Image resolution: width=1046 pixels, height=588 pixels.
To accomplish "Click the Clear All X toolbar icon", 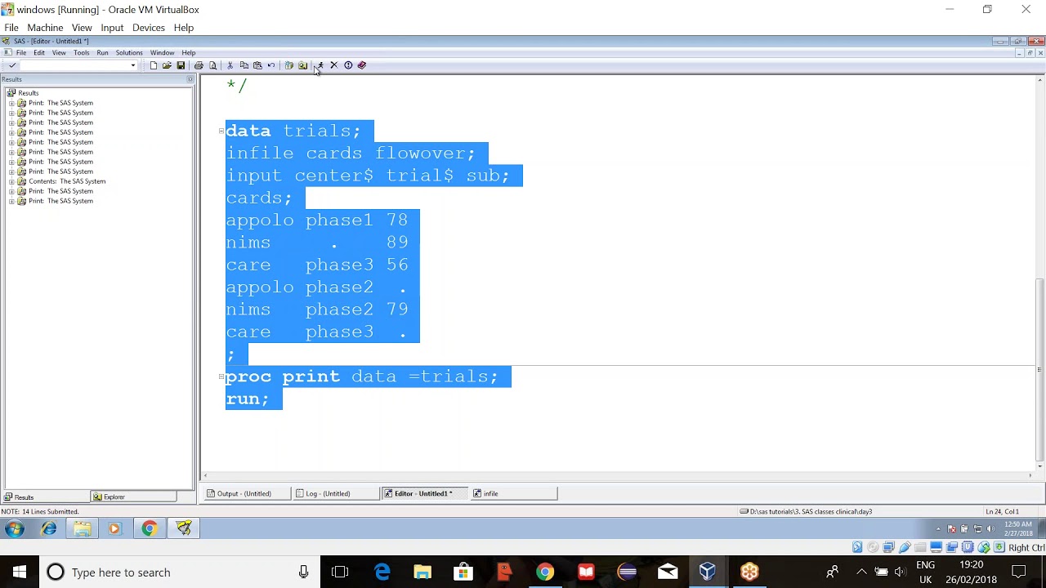I will pyautogui.click(x=333, y=65).
